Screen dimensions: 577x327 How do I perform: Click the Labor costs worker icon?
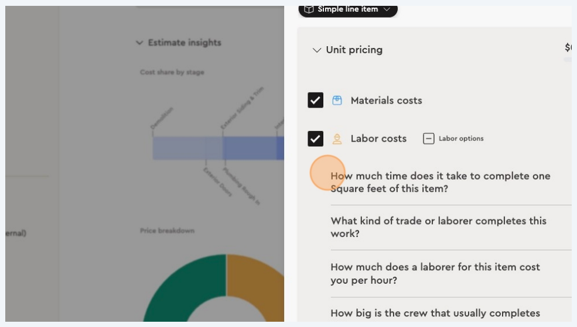[337, 139]
